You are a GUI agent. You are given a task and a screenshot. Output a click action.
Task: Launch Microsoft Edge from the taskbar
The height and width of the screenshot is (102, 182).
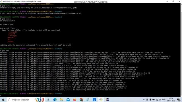[55, 99]
